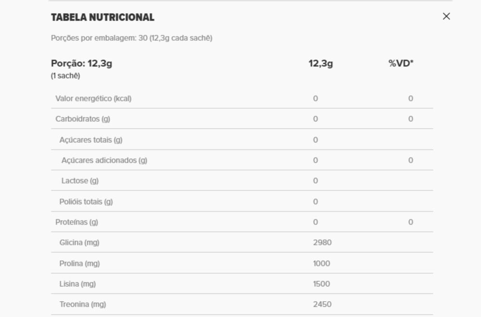Click the Polióis totais (g) row
Screen dimensions: 481x317
pyautogui.click(x=242, y=202)
